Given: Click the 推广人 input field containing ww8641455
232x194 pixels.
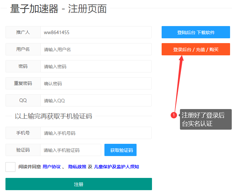Looking at the screenshot, I should [x=96, y=32].
